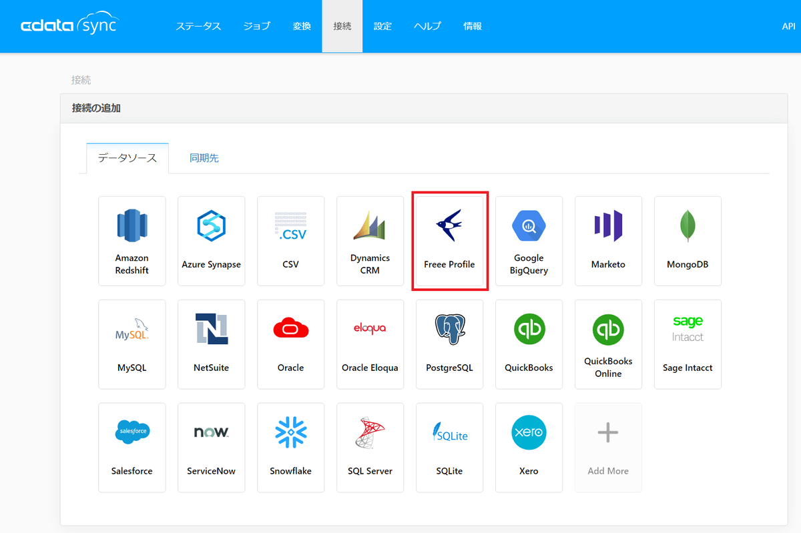801x533 pixels.
Task: Select the Xero connector icon
Action: click(x=529, y=447)
